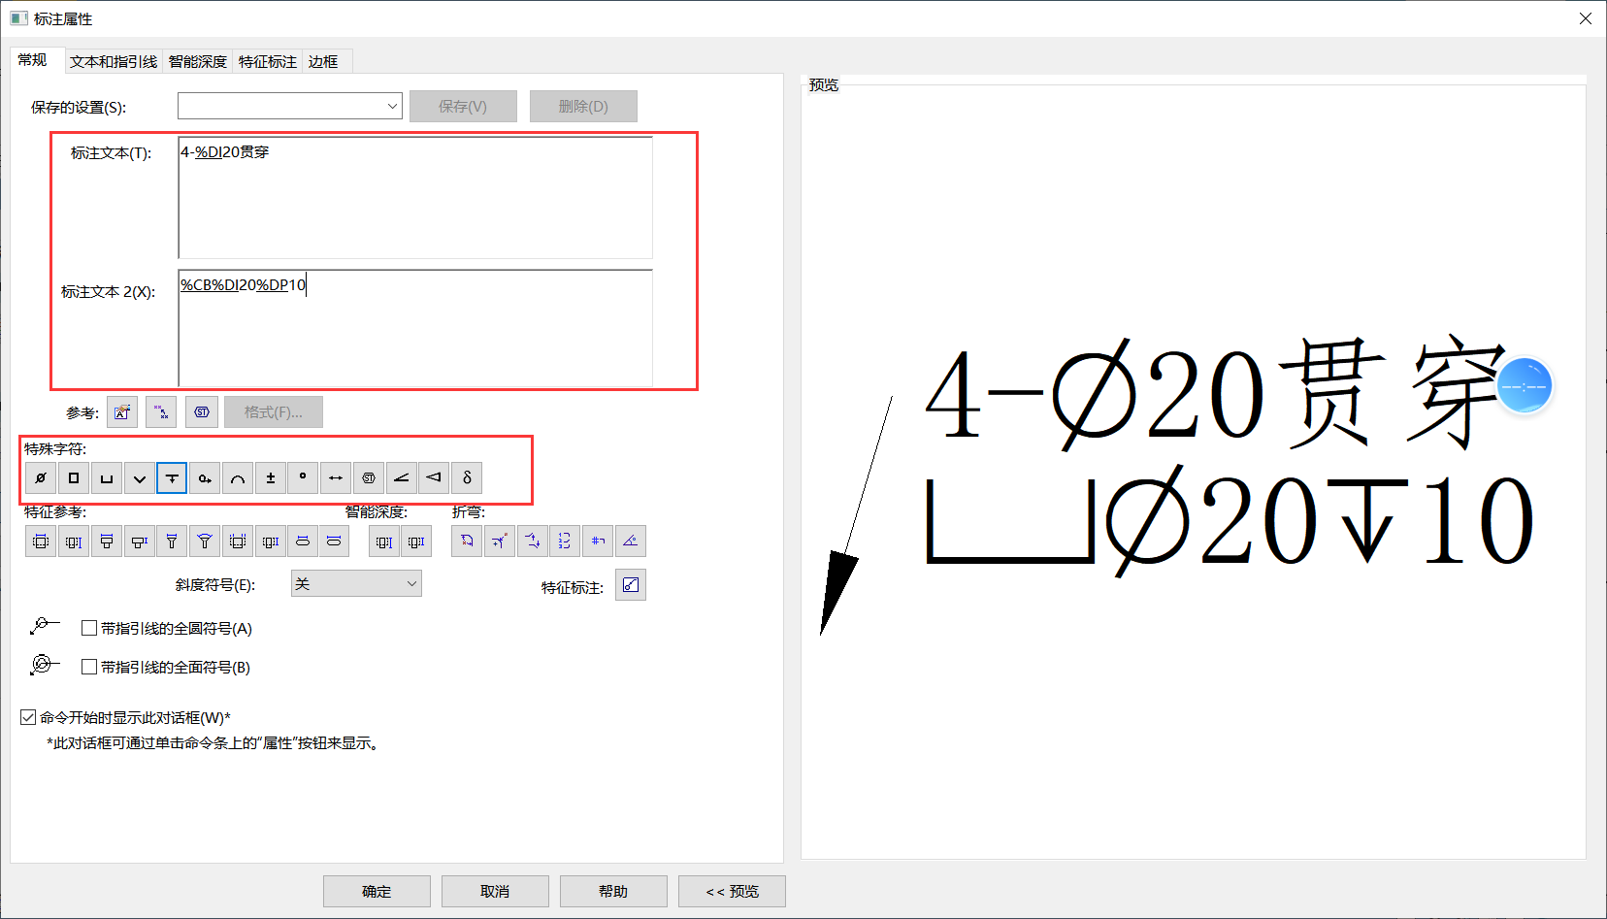Insert the counterbore symbol special character
This screenshot has height=919, width=1607.
[x=107, y=478]
